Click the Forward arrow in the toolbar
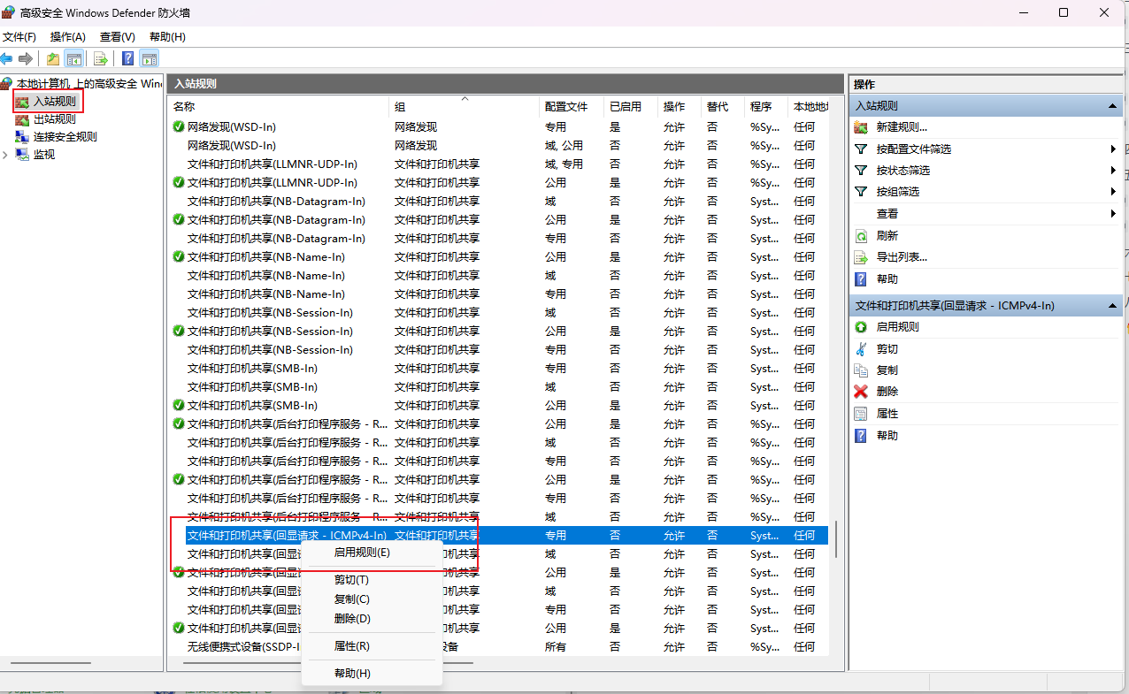 tap(26, 59)
